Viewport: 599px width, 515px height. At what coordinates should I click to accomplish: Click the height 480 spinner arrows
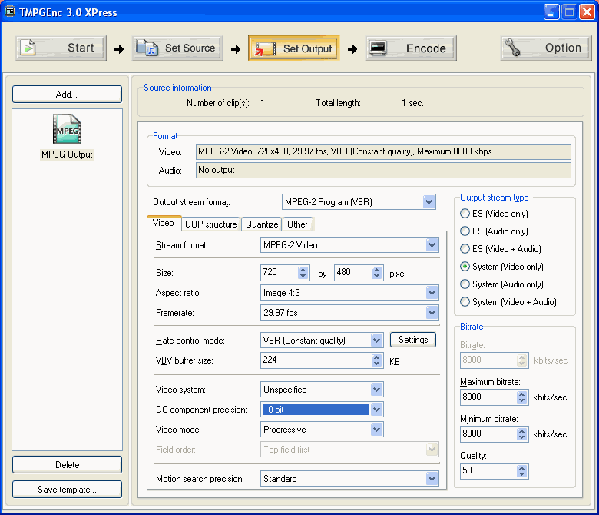[x=376, y=273]
